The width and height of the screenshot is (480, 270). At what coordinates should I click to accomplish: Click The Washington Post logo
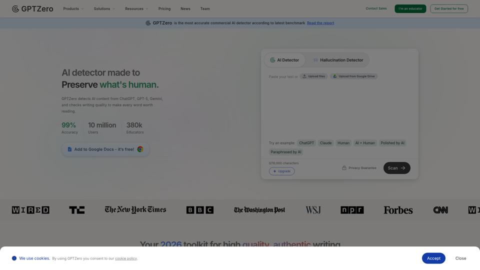259,210
